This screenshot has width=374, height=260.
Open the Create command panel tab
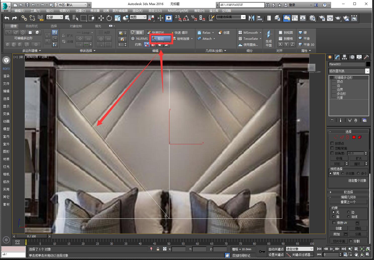click(330, 57)
